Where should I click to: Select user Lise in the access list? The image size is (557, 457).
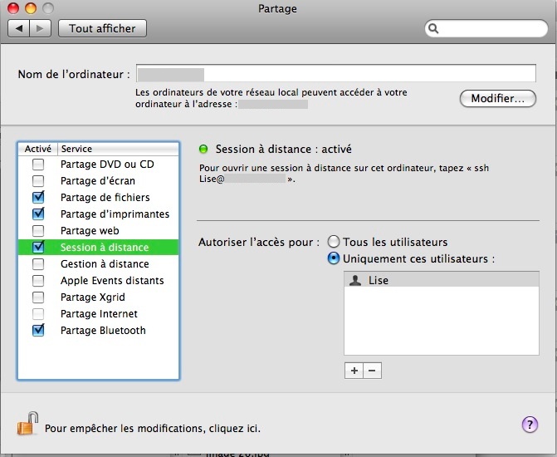[379, 281]
